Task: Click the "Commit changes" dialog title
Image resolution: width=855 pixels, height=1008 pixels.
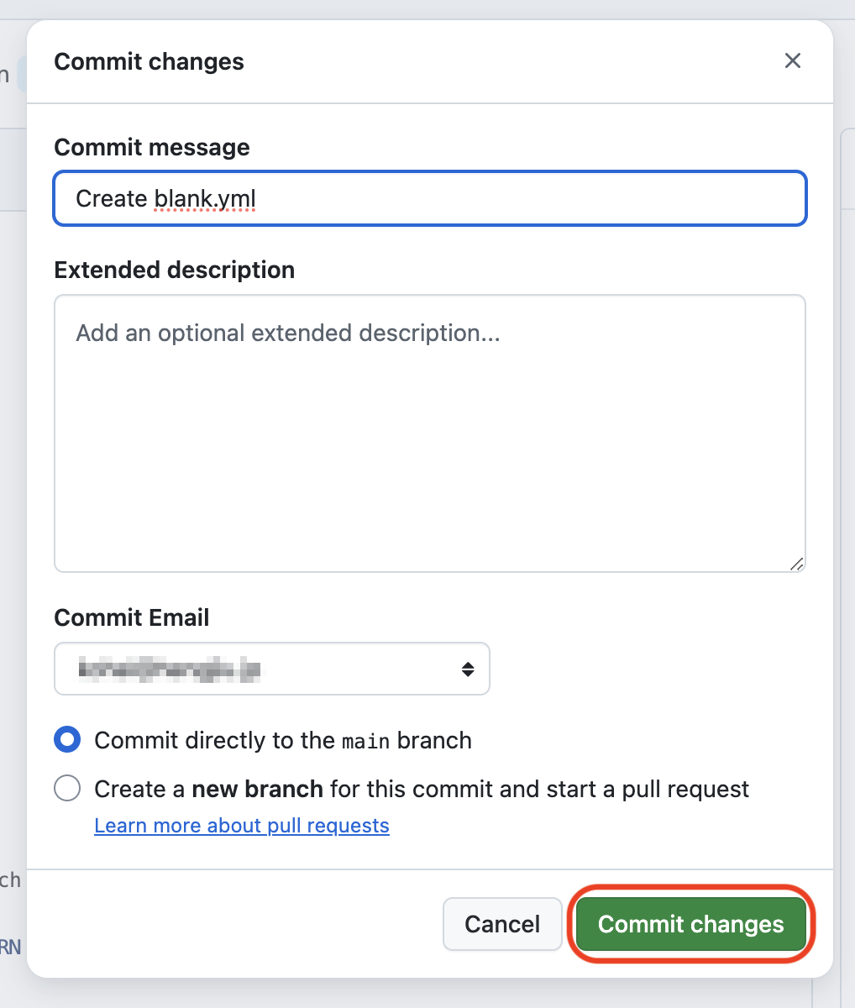Action: coord(149,61)
